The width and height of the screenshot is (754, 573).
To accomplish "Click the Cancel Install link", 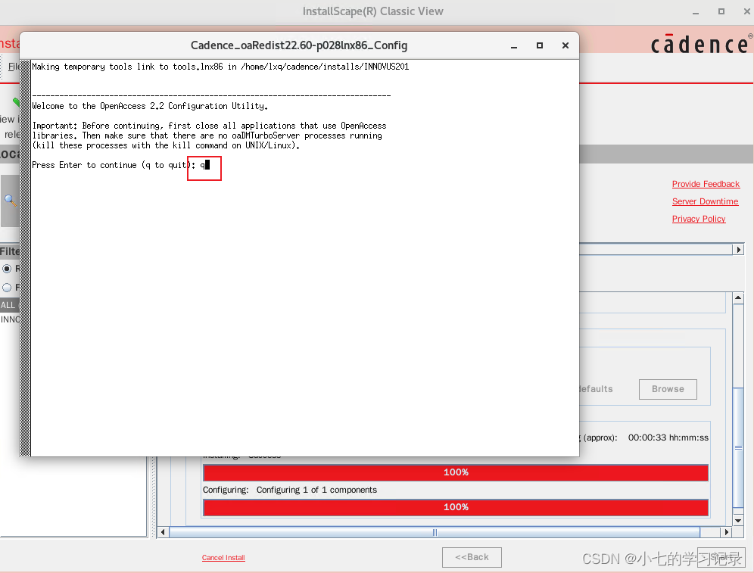I will 223,558.
